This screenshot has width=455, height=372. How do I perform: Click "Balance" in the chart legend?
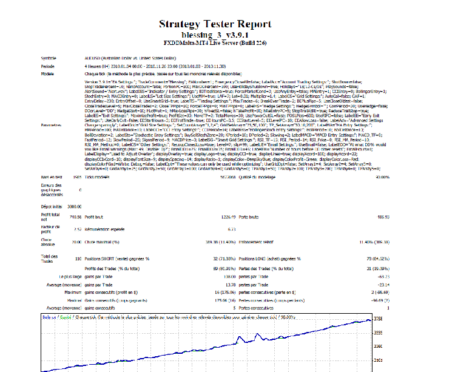tap(49, 317)
